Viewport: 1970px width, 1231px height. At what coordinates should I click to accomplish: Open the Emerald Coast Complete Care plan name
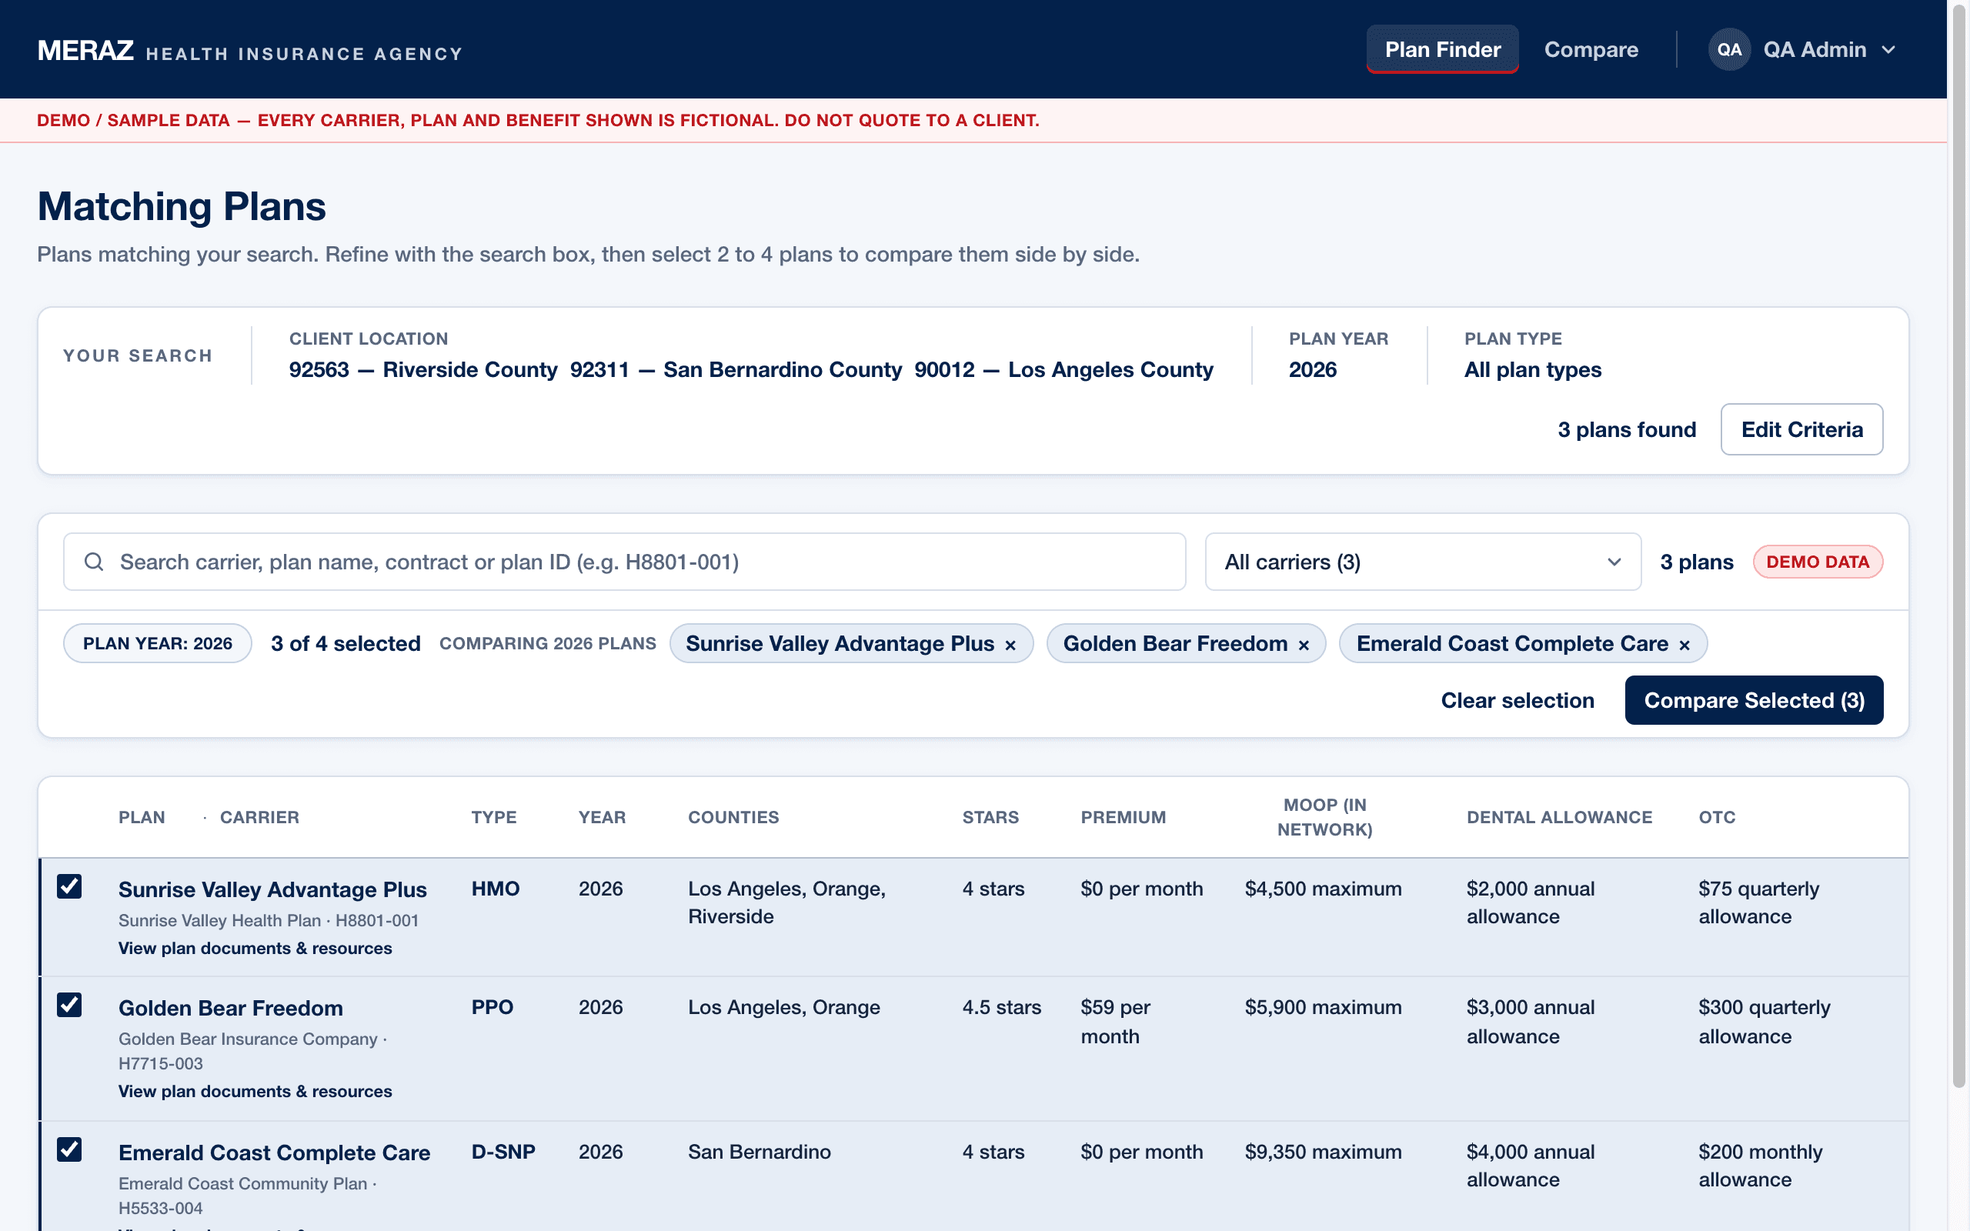274,1152
